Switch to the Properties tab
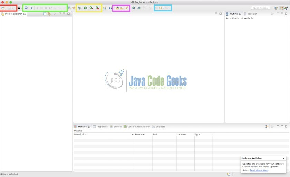The height and width of the screenshot is (177, 290). pos(100,127)
